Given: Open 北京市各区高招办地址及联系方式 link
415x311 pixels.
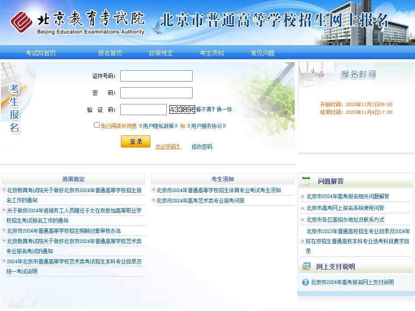Looking at the screenshot, I should coord(345,220).
